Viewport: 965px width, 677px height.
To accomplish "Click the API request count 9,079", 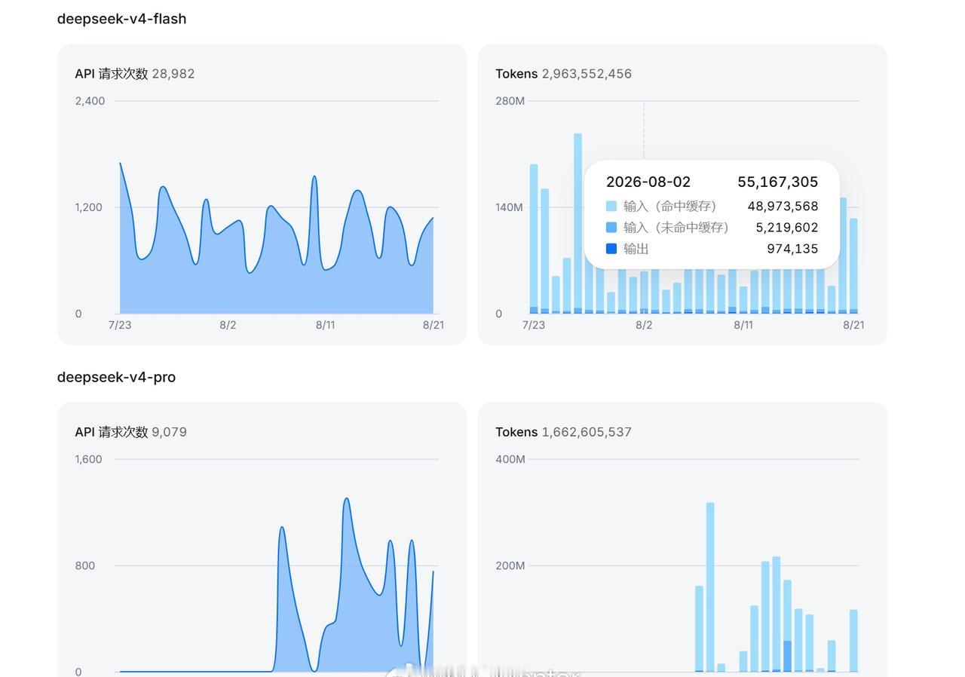I will pyautogui.click(x=170, y=432).
